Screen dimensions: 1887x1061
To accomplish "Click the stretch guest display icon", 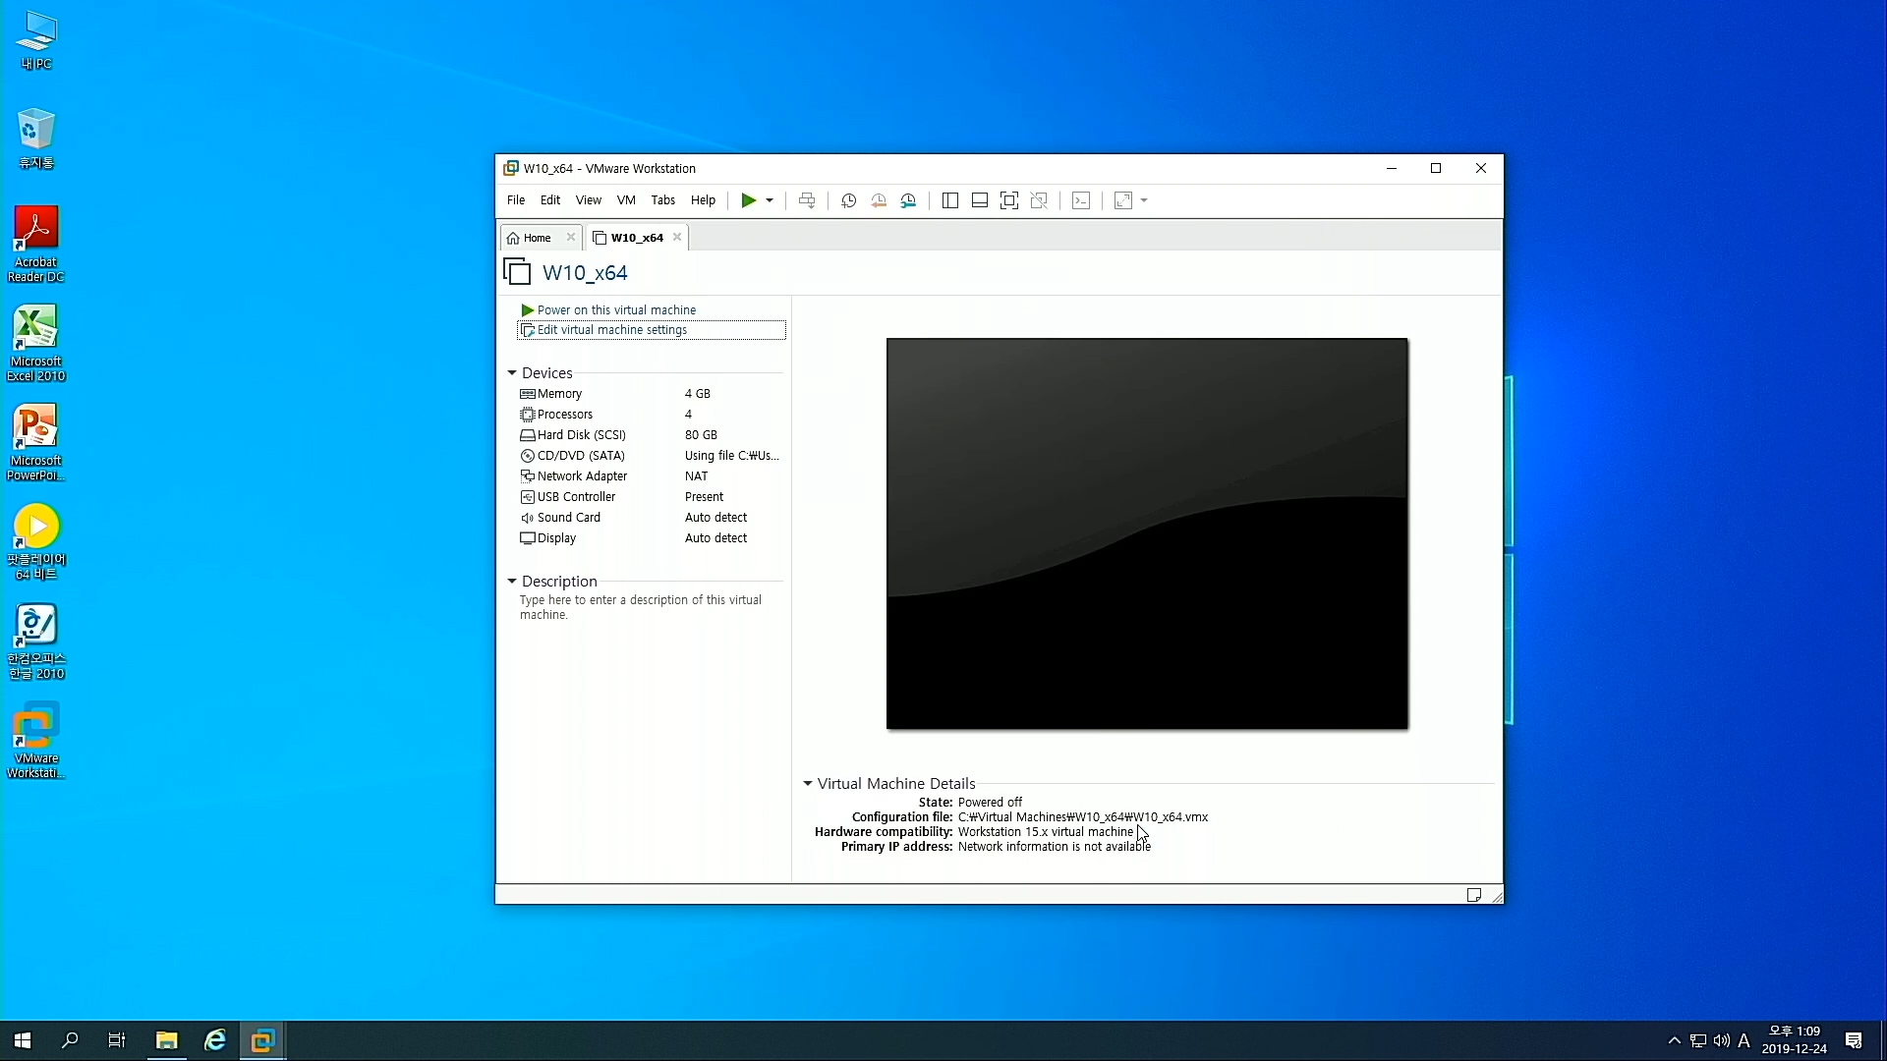I will coord(1123,200).
